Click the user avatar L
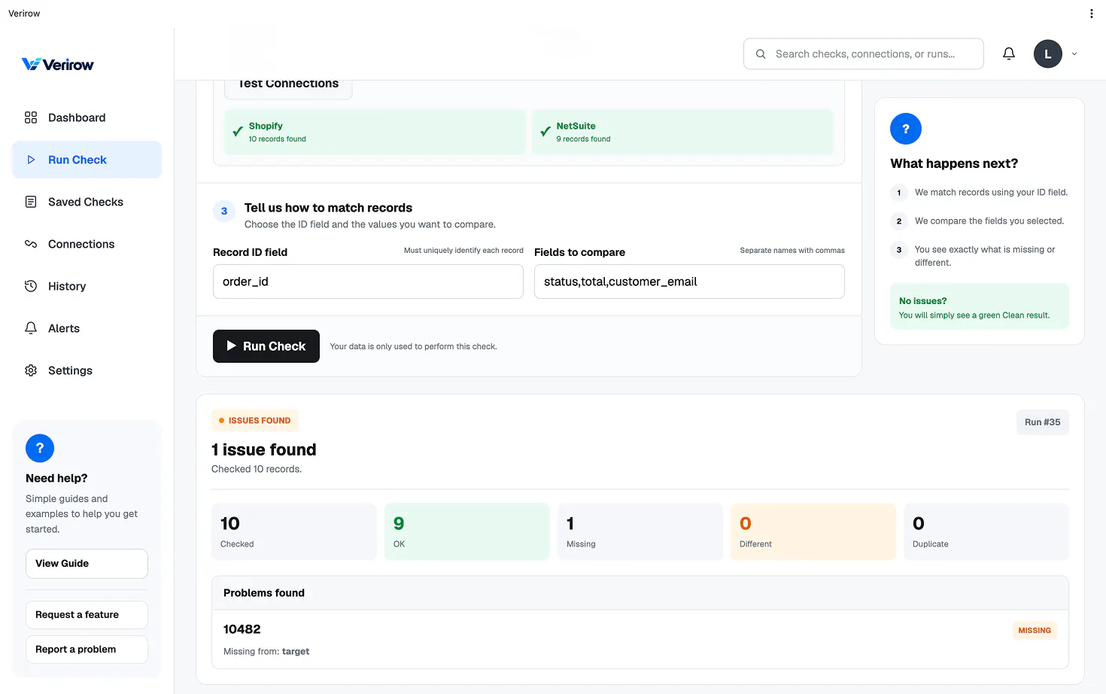 pos(1048,54)
